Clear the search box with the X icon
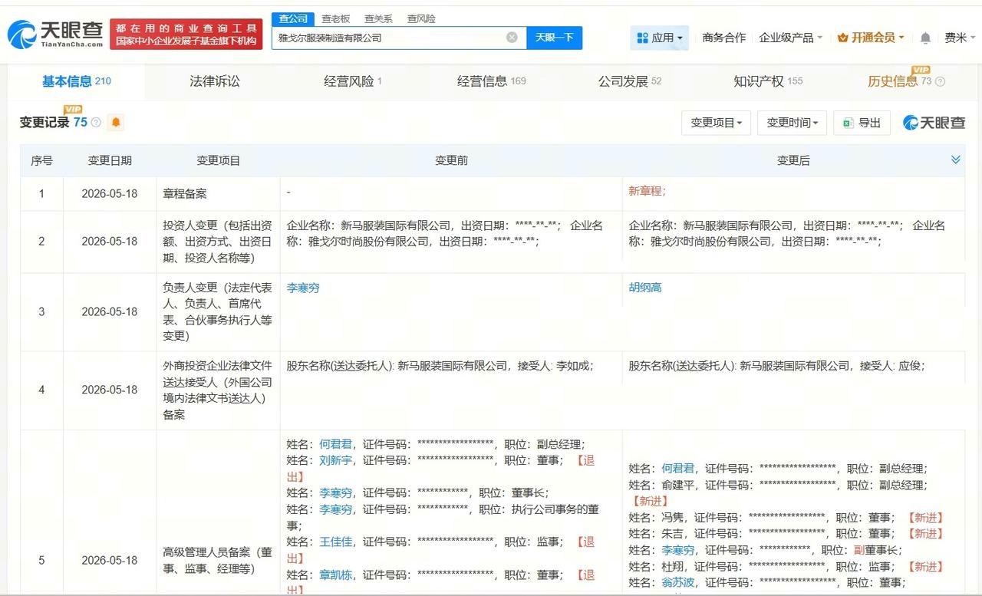982x596 pixels. tap(512, 38)
